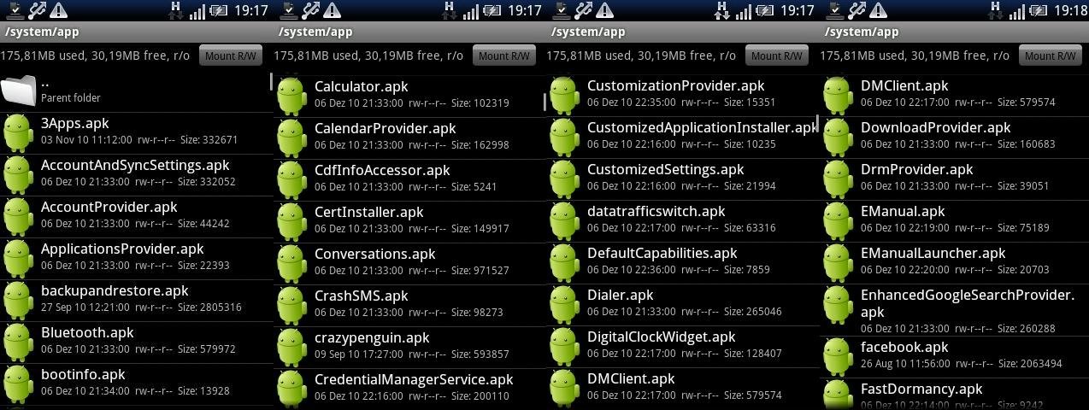1089x410 pixels.
Task: Tap the USB icon in the second status bar
Action: tap(312, 10)
